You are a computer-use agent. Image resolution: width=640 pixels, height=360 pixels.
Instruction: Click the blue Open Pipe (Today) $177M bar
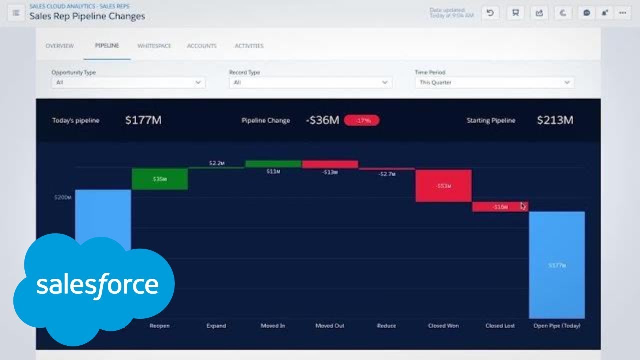[557, 265]
